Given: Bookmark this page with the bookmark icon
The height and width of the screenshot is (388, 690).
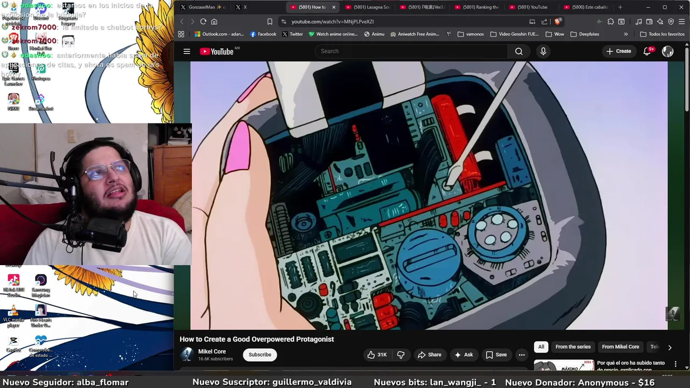Looking at the screenshot, I should pyautogui.click(x=270, y=22).
